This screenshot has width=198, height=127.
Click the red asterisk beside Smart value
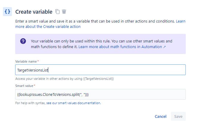(x=35, y=86)
